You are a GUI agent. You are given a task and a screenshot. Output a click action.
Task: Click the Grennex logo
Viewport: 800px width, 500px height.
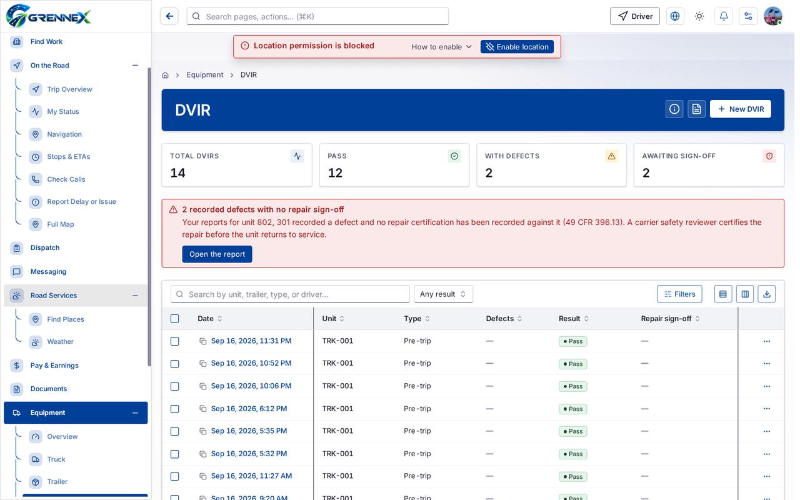pos(49,16)
